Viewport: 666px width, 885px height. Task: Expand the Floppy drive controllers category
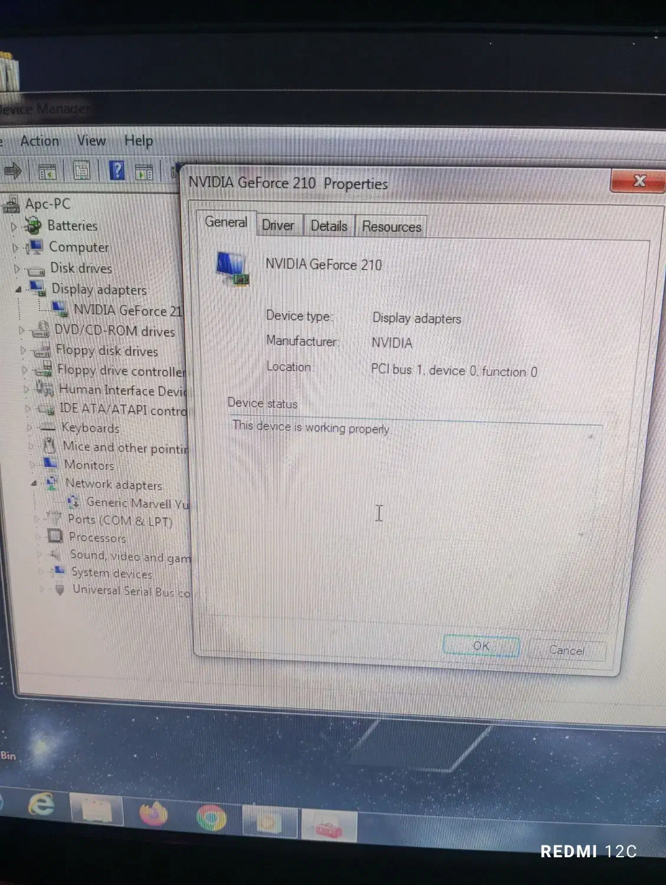click(25, 370)
